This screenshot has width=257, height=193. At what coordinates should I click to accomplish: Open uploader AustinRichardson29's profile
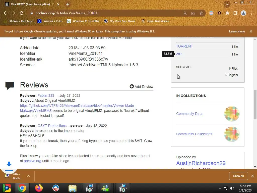201,163
